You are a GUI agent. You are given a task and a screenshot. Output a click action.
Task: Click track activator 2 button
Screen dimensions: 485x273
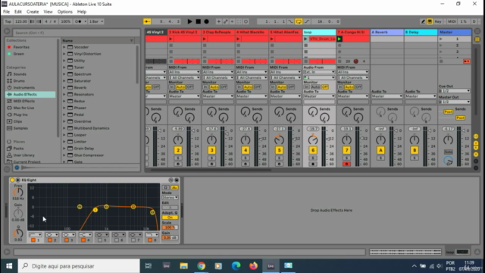(x=178, y=150)
